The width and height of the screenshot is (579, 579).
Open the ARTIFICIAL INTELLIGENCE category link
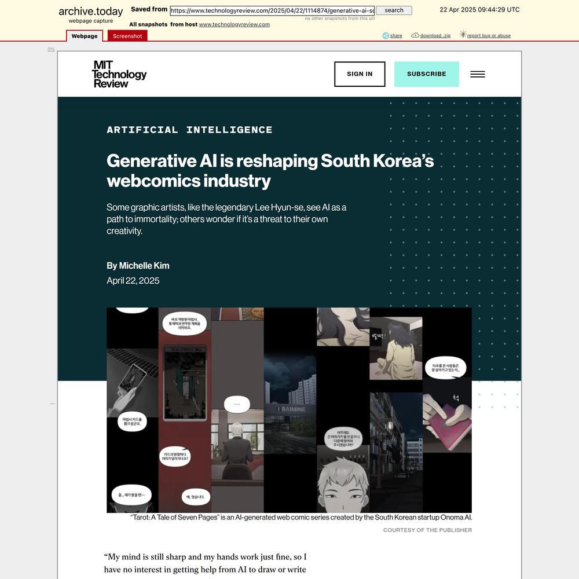point(189,130)
